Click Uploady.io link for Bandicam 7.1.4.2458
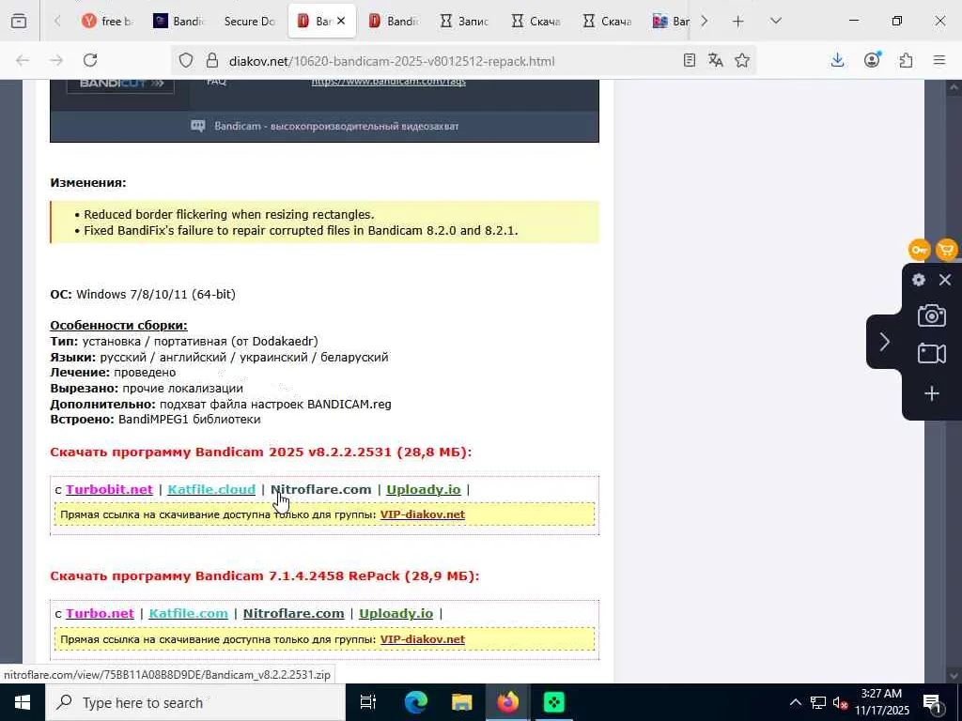962x721 pixels. (x=396, y=613)
